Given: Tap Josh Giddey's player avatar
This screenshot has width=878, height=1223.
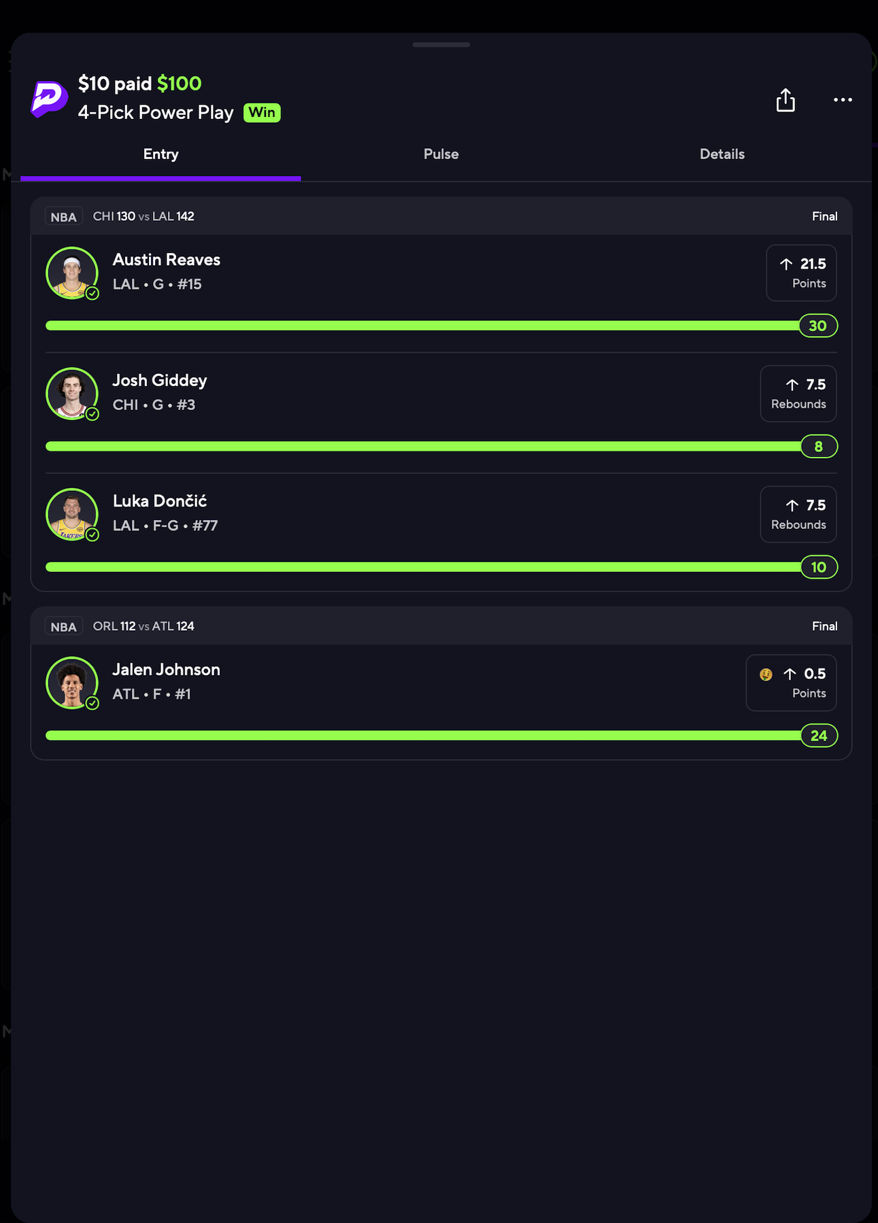Looking at the screenshot, I should pyautogui.click(x=72, y=394).
